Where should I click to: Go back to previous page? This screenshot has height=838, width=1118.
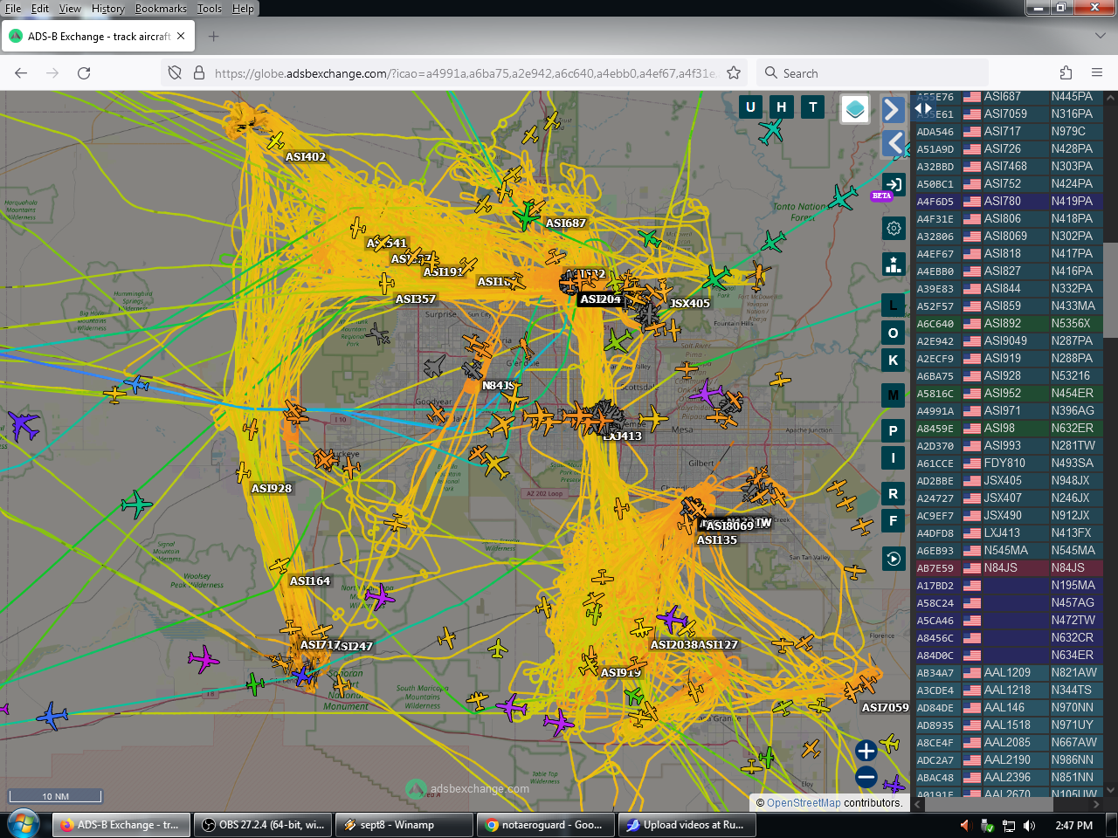(x=21, y=73)
